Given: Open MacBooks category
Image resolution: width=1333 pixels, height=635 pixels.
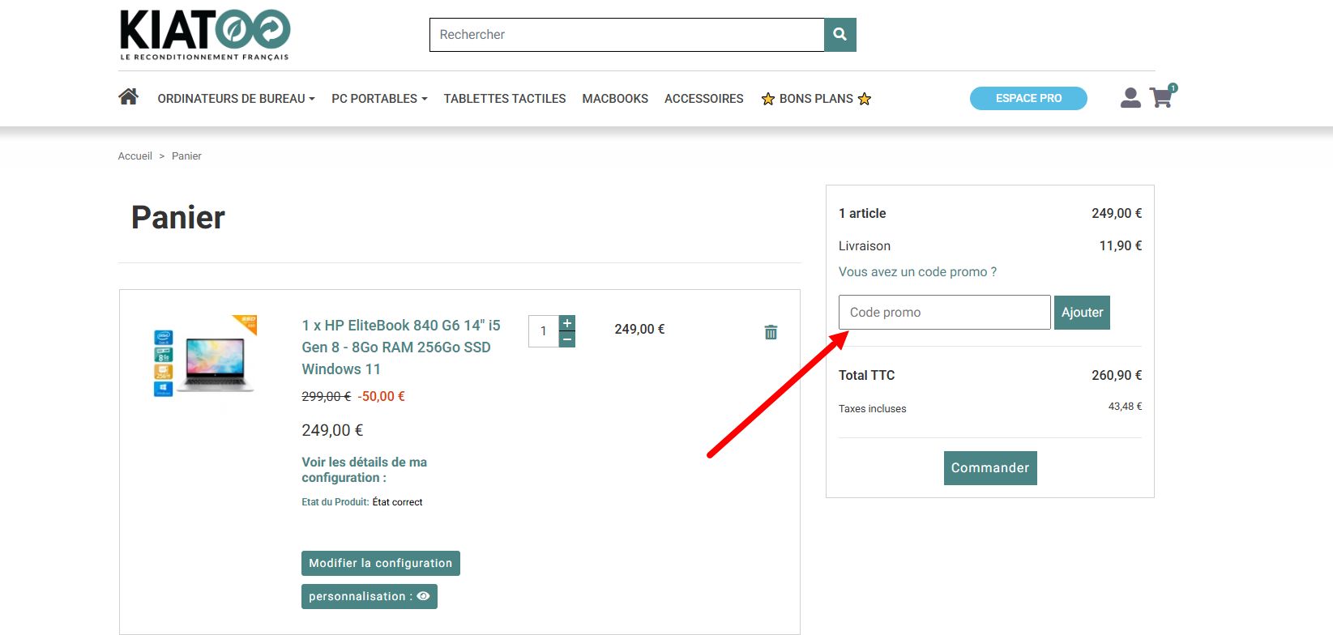Looking at the screenshot, I should pyautogui.click(x=615, y=99).
